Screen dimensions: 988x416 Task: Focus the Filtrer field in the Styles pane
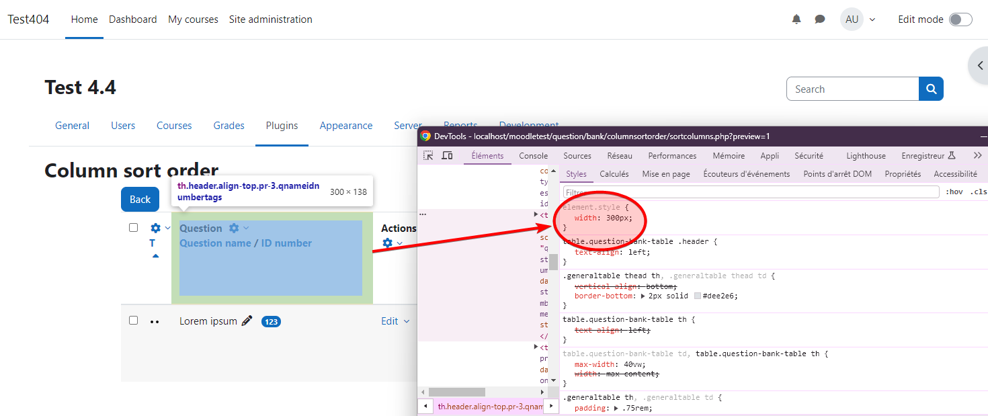(x=751, y=192)
